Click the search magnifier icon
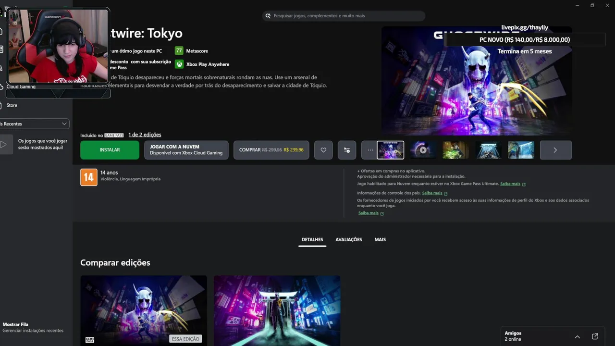 268,16
